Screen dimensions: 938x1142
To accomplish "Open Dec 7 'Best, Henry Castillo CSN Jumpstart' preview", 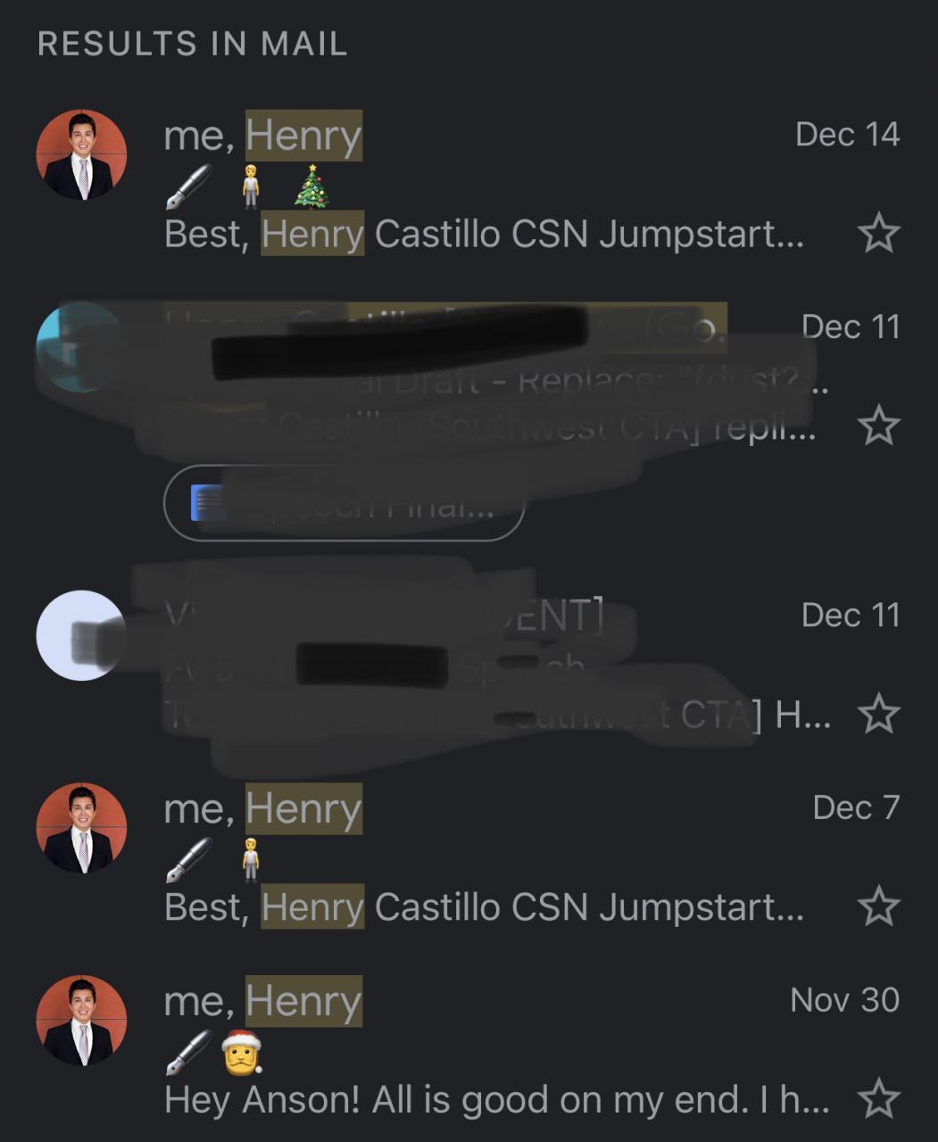I will pos(485,907).
